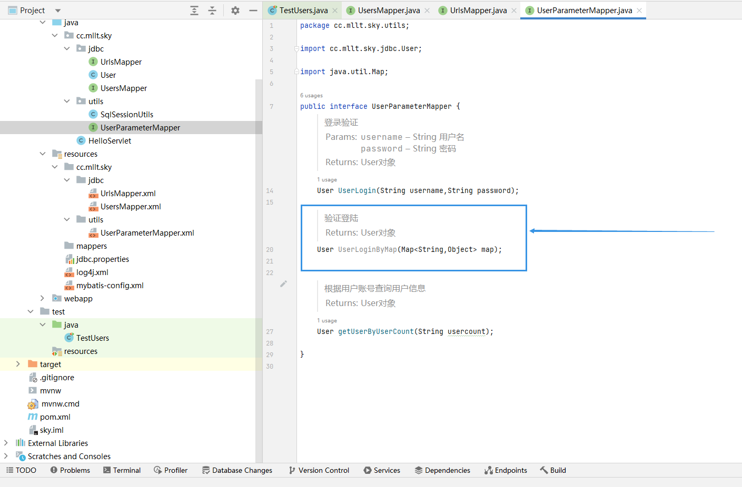Close the UserParameterMapper.java tab
This screenshot has height=487, width=742.
639,11
